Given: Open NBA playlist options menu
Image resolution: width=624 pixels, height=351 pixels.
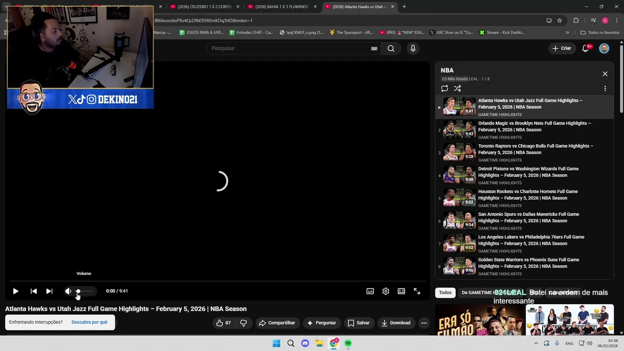Looking at the screenshot, I should click(x=605, y=89).
